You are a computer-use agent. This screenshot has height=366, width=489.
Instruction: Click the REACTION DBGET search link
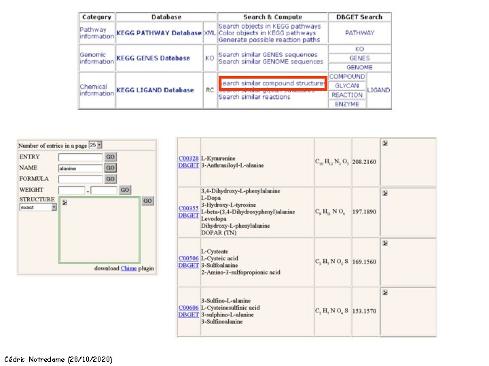click(x=347, y=95)
